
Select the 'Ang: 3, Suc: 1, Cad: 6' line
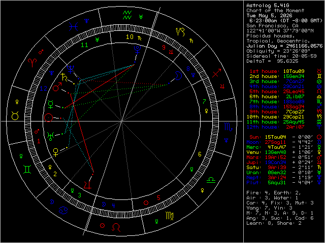[280, 218]
